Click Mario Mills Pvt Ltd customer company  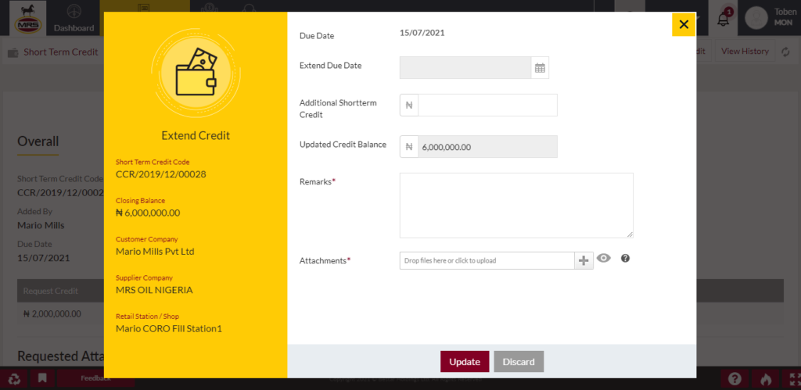click(156, 252)
